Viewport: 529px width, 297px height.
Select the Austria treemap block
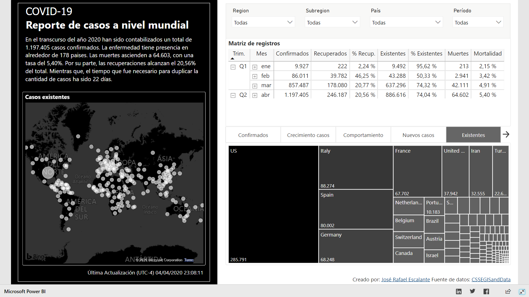coord(434,241)
